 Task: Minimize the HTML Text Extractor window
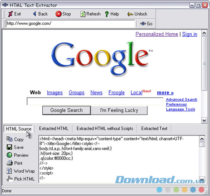coord(192,5)
